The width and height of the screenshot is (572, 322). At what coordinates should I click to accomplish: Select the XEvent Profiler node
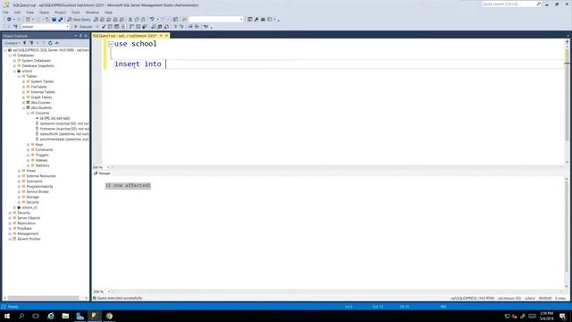pos(29,239)
